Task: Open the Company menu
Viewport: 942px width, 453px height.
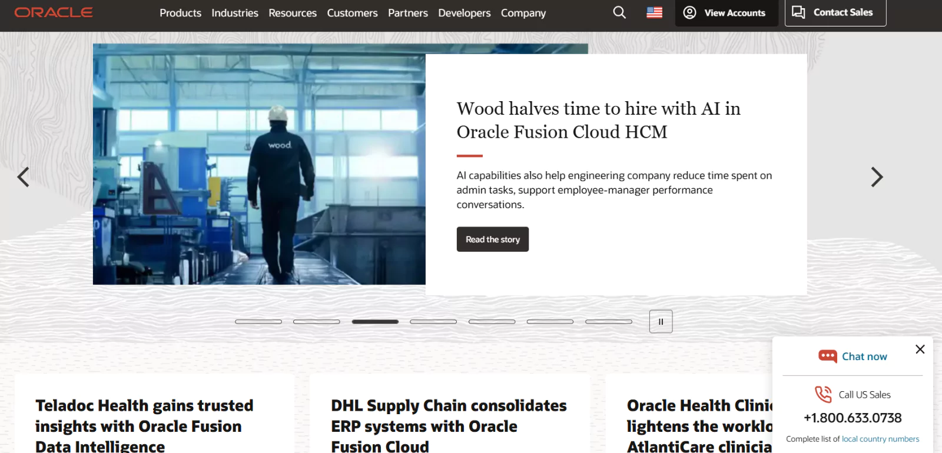Action: pyautogui.click(x=523, y=13)
